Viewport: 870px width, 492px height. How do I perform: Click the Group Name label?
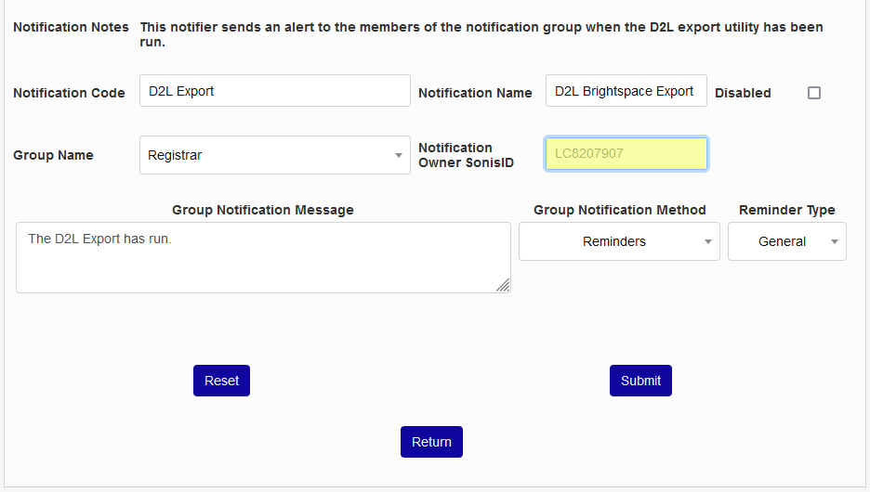coord(53,155)
